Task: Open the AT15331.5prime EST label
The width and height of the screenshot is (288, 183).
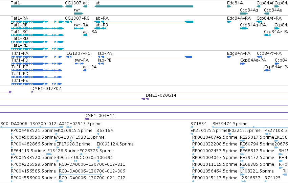Action: point(87,137)
